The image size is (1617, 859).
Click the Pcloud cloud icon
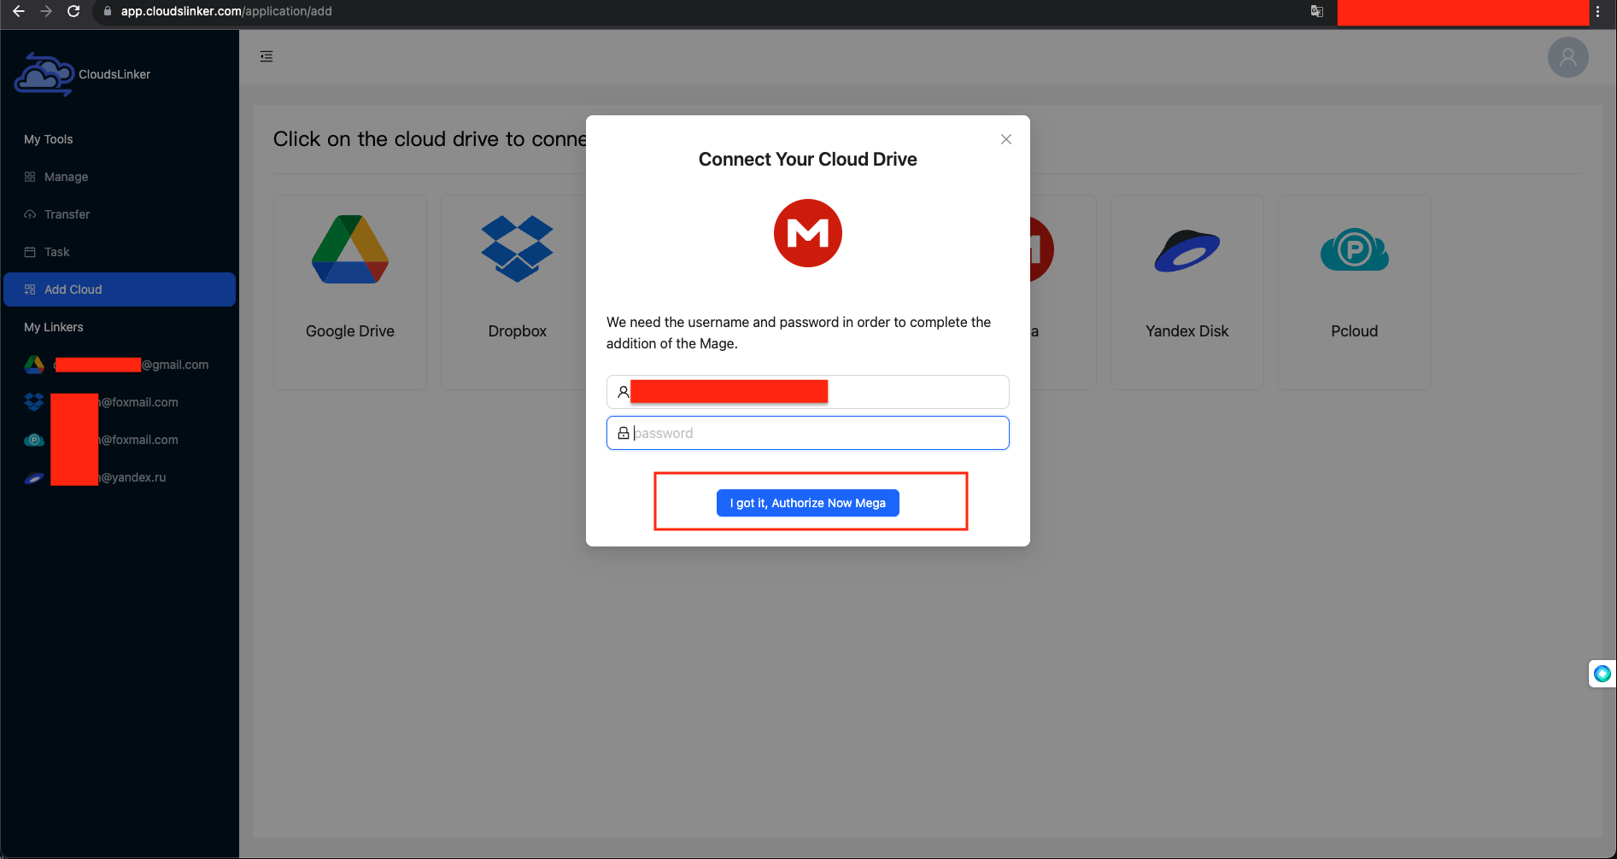tap(1355, 249)
